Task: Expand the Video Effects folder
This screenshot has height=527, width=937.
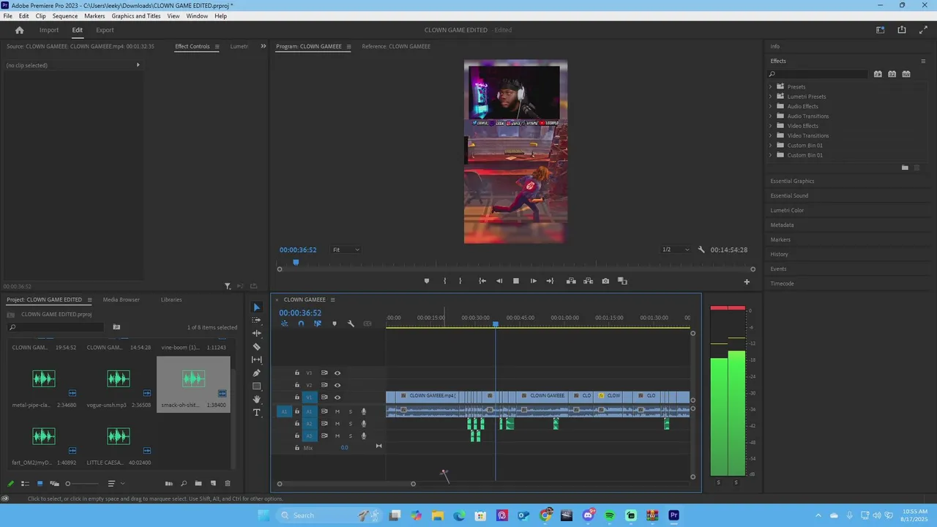Action: pyautogui.click(x=770, y=126)
